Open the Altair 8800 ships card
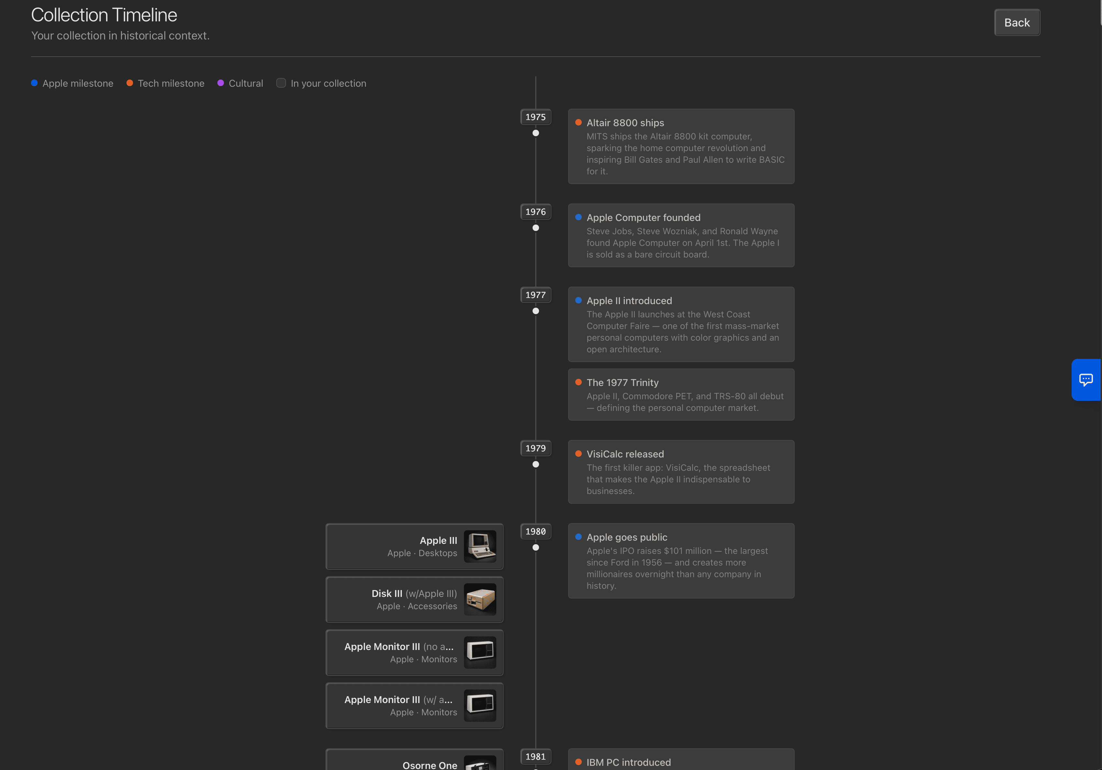The width and height of the screenshot is (1102, 770). [681, 147]
